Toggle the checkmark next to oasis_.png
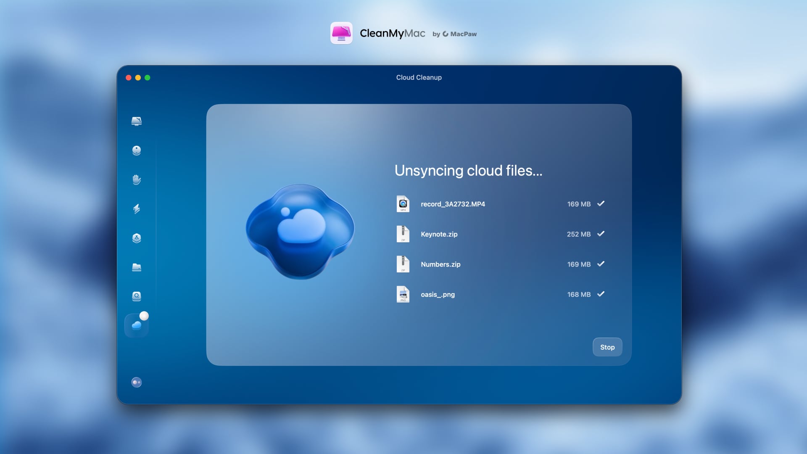807x454 pixels. click(x=601, y=294)
